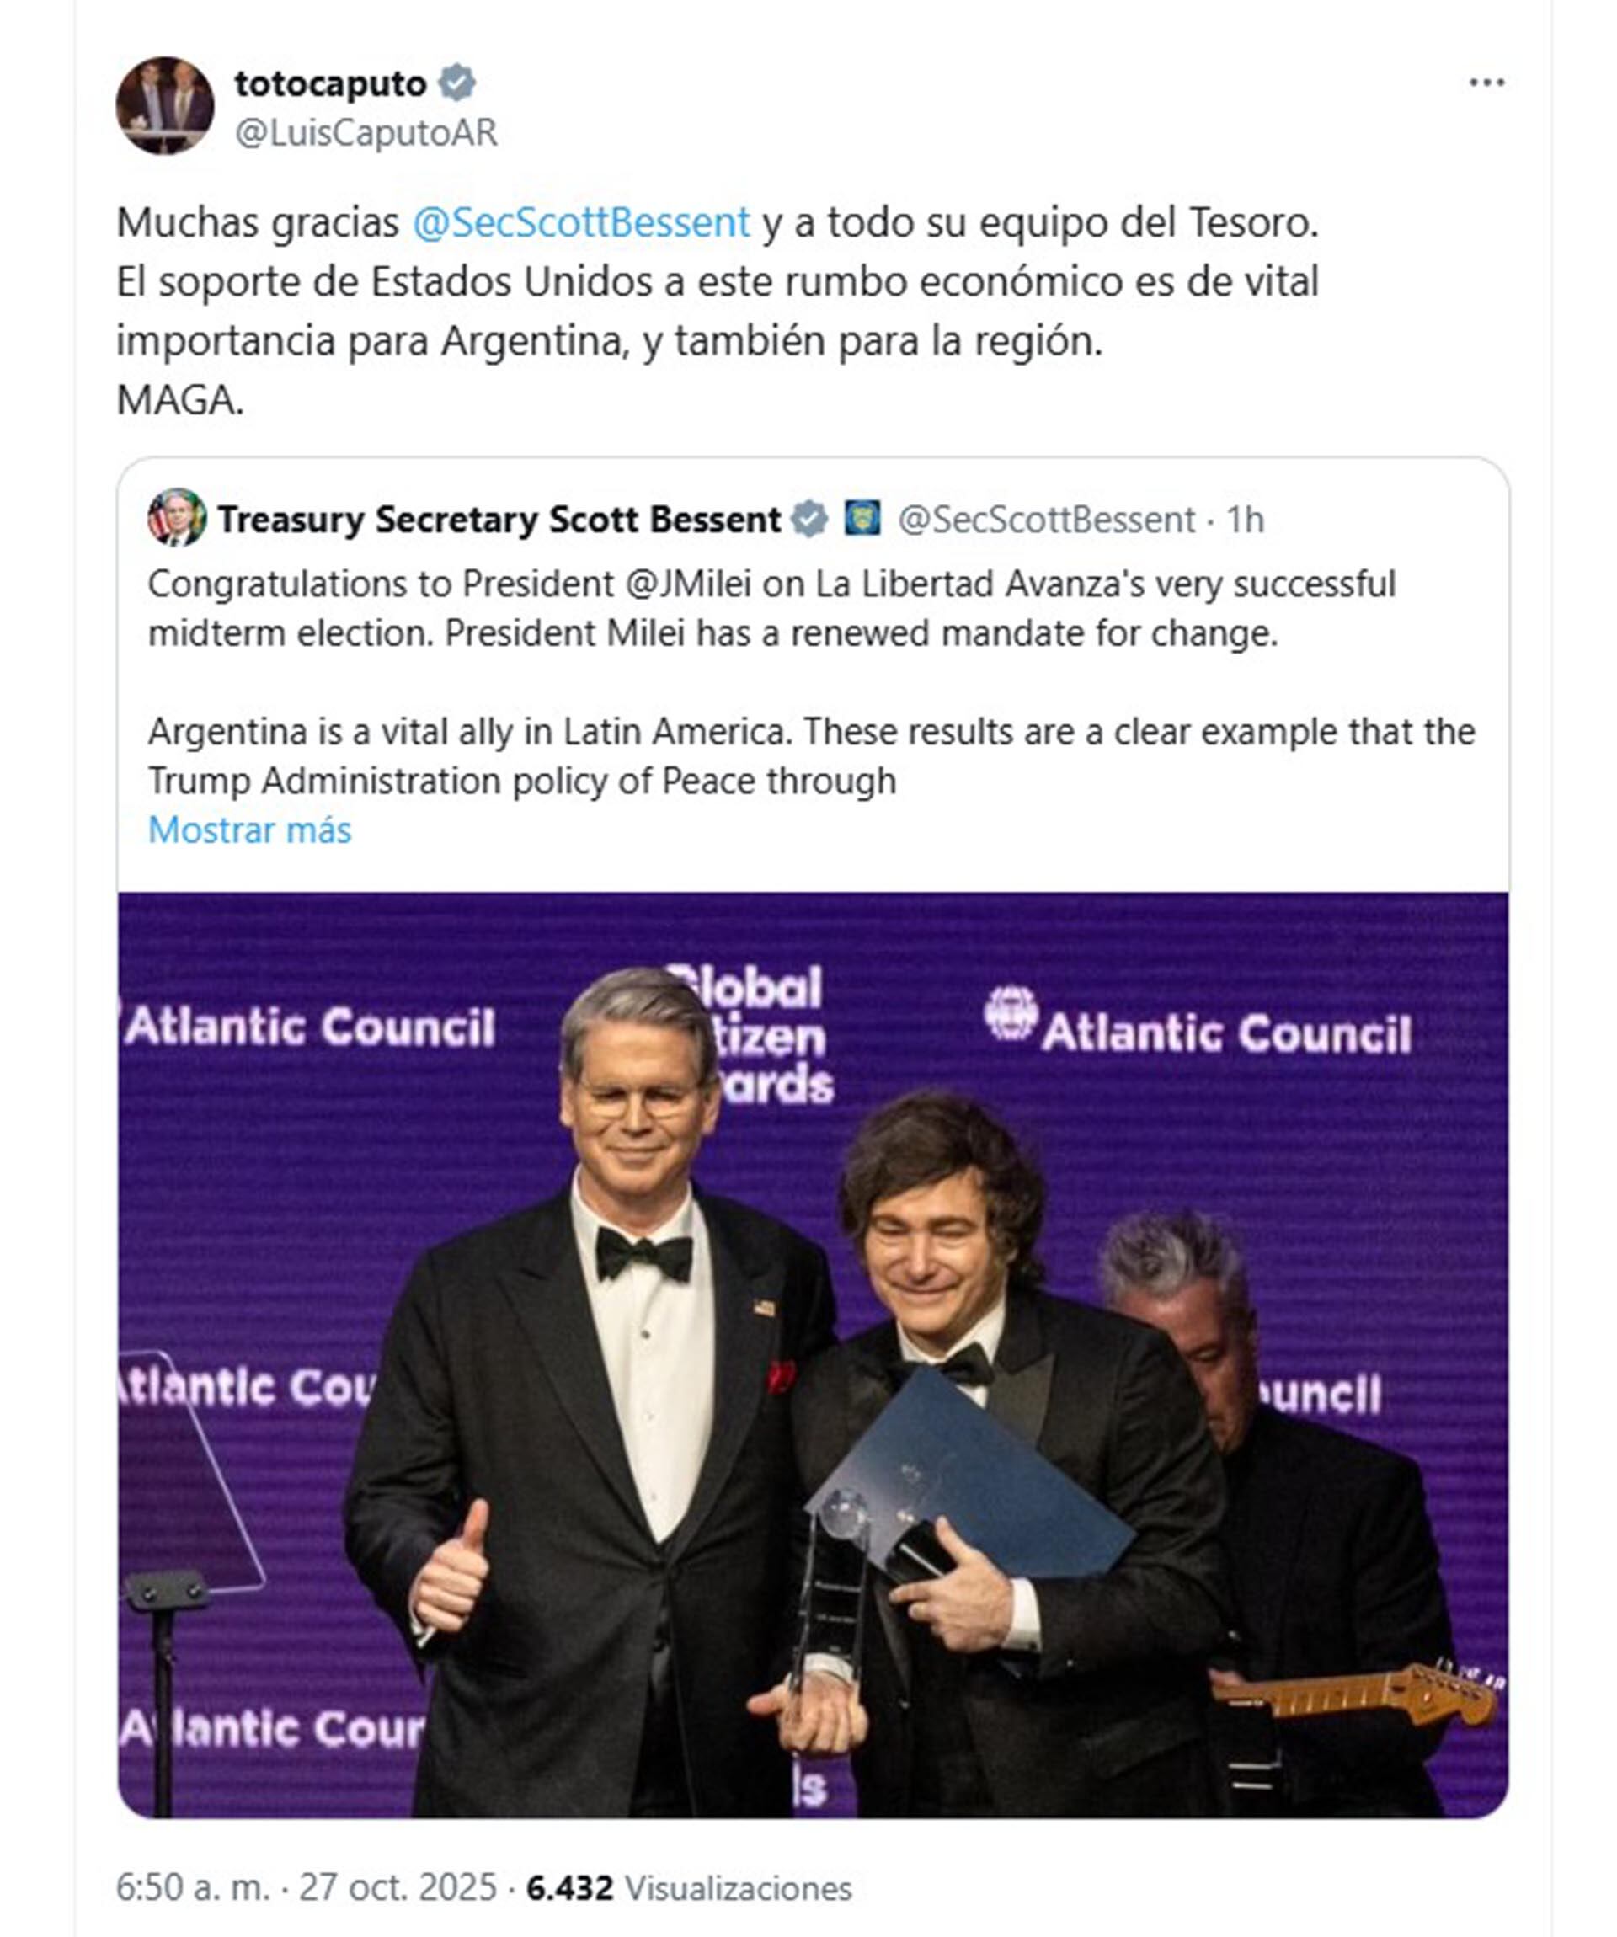Open the three-dot more options menu
The height and width of the screenshot is (1937, 1617).
(1486, 83)
